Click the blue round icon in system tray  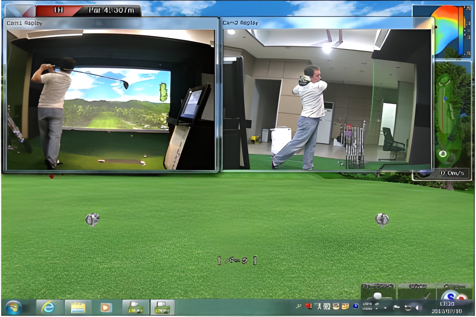click(x=355, y=306)
